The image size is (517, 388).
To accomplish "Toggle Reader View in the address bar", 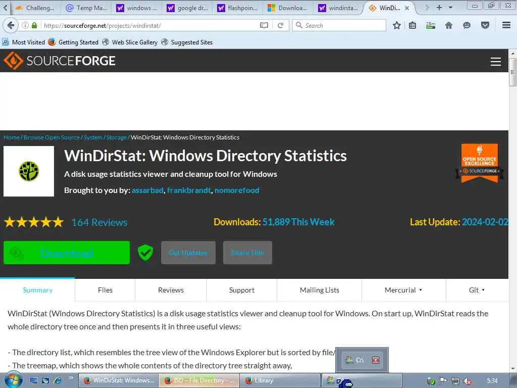I will click(x=264, y=25).
